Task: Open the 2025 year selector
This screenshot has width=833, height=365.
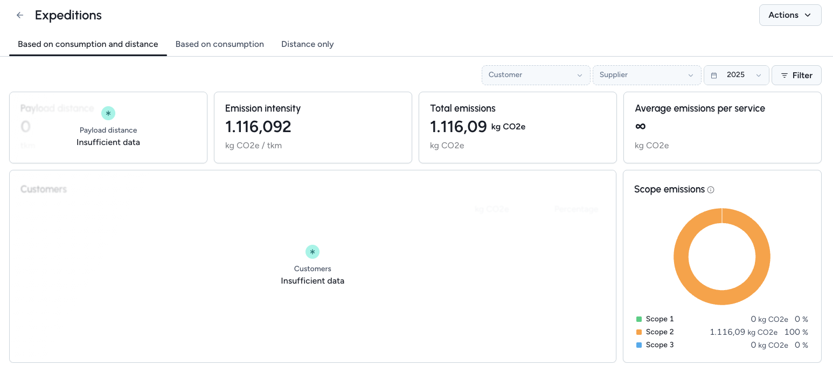Action: point(736,75)
